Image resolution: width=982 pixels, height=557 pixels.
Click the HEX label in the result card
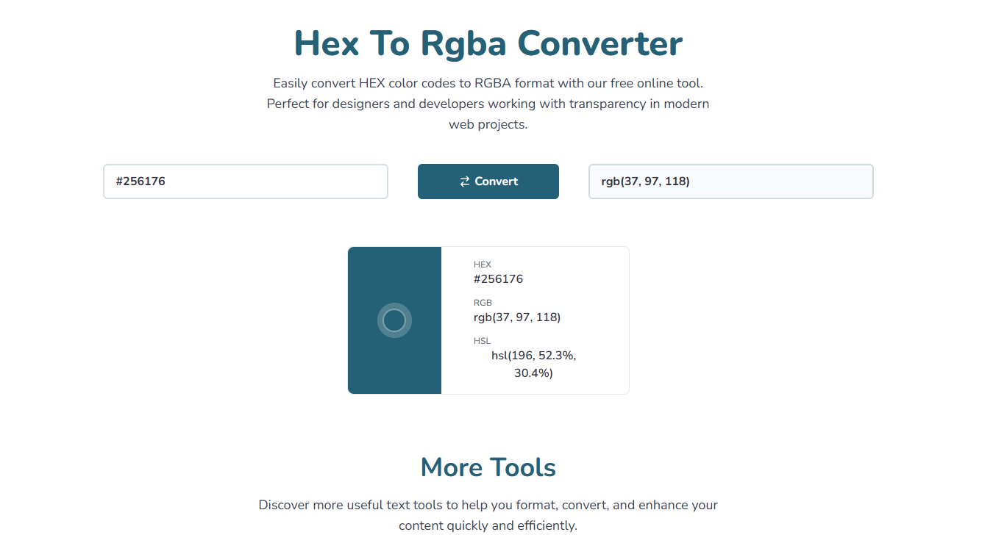click(x=480, y=264)
